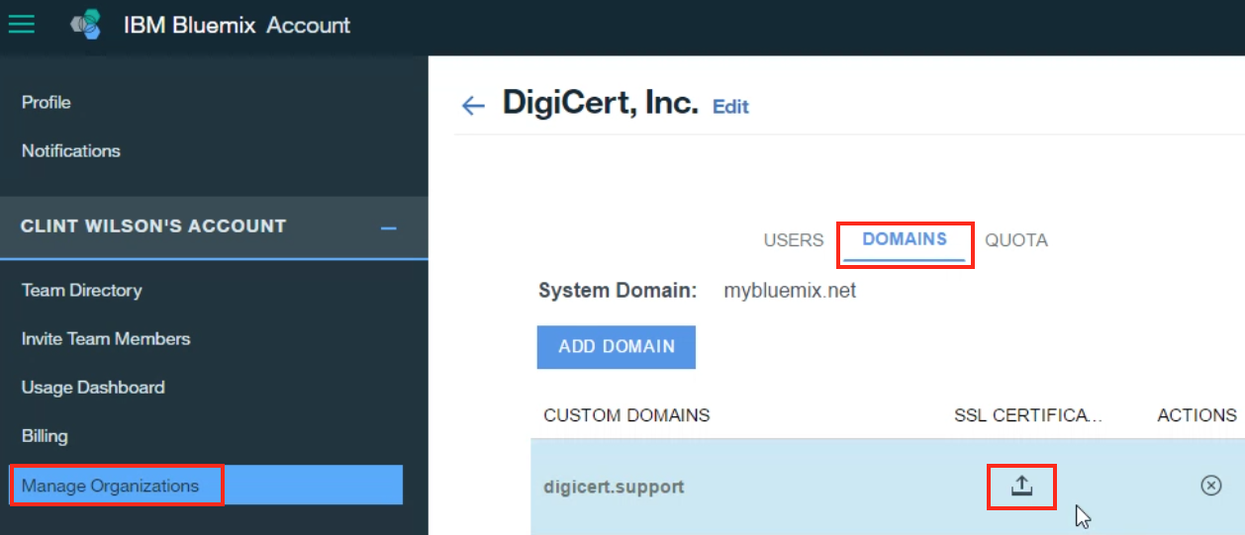This screenshot has height=535, width=1245.
Task: Select Invite Team Members
Action: pos(106,339)
